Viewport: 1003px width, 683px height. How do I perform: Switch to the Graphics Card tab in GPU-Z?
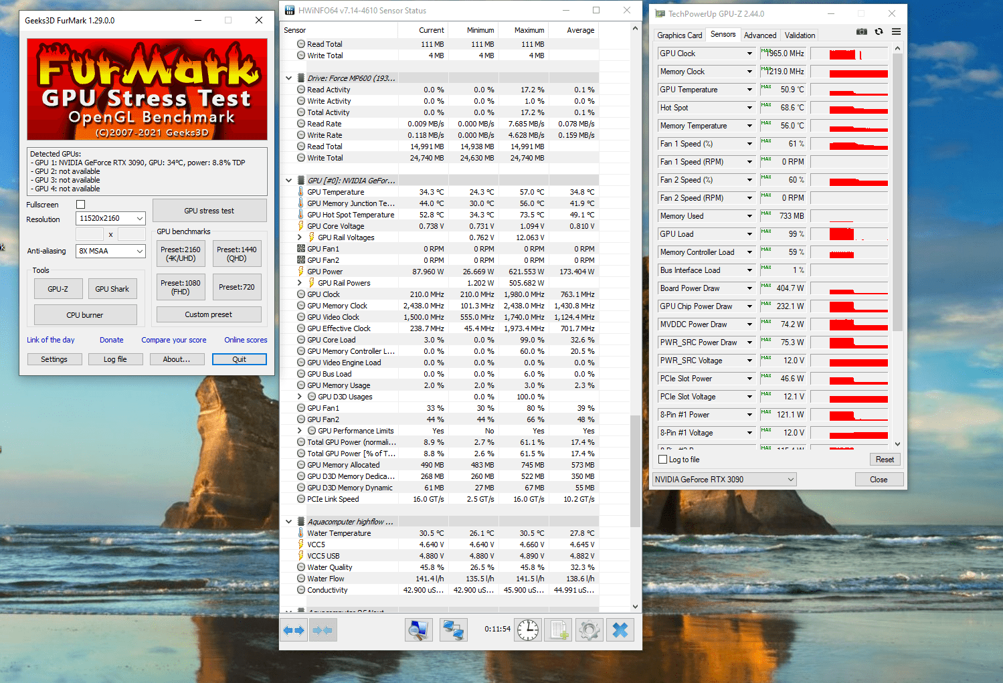[x=679, y=35]
